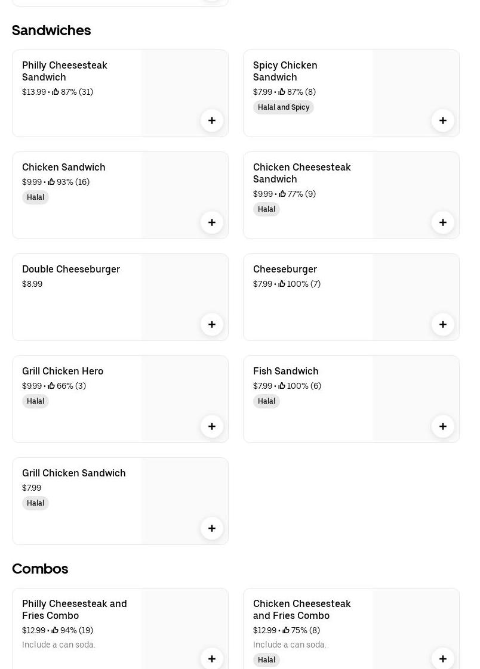The image size is (480, 669).
Task: Add Philly Cheesesteak and Fries Combo plus
Action: (212, 658)
